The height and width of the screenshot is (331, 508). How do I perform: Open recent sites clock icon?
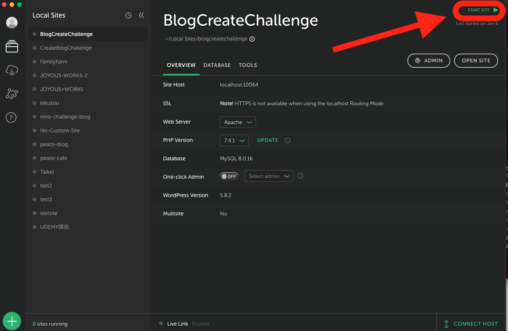(129, 15)
